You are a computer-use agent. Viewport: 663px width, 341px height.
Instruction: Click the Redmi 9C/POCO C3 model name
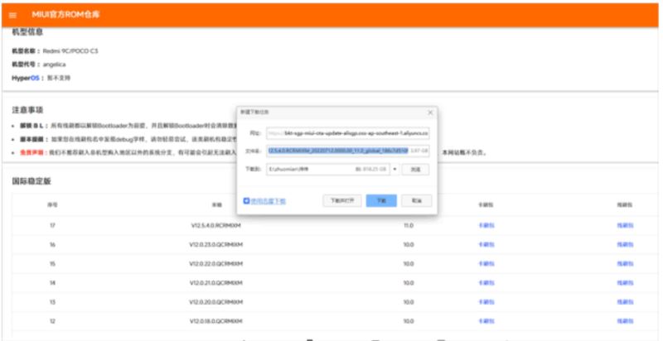point(70,51)
